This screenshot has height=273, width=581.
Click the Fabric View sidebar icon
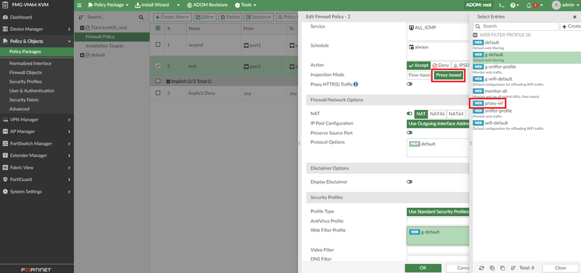[x=5, y=168]
